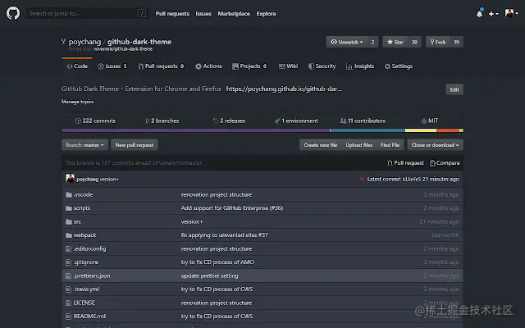
Task: Switch to the Actions tab
Action: [x=208, y=66]
